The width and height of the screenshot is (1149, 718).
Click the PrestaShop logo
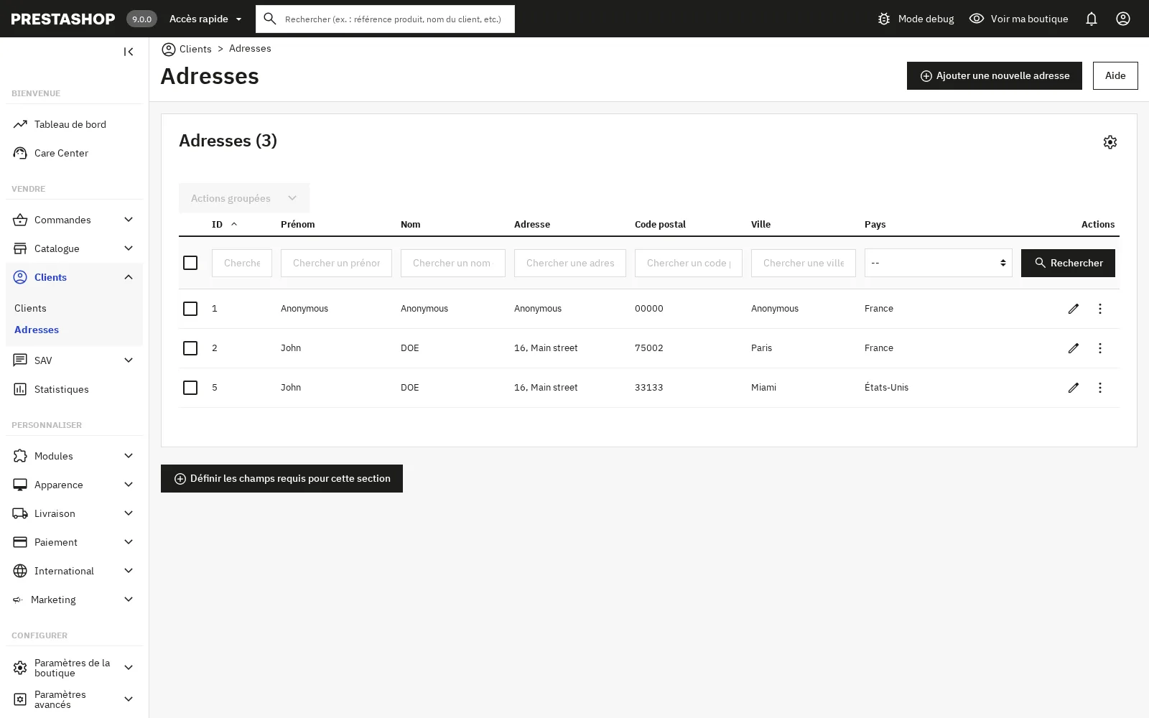point(63,19)
